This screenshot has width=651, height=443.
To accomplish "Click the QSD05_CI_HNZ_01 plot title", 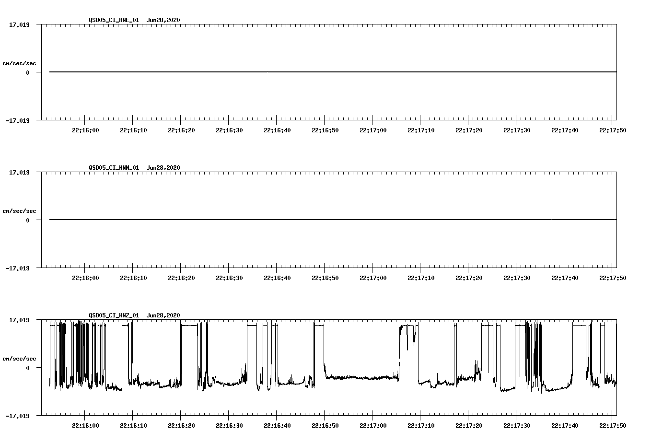I will (114, 315).
